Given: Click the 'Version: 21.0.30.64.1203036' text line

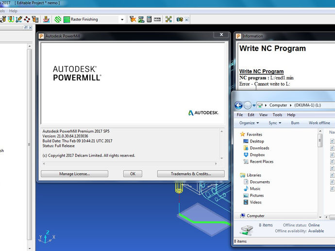Looking at the screenshot, I should (x=65, y=136).
